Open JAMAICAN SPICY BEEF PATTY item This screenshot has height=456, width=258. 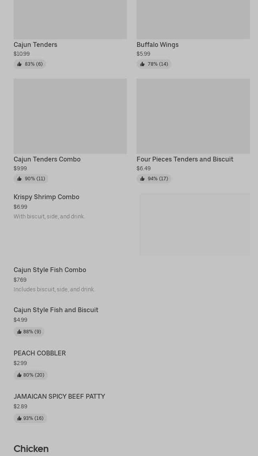click(59, 396)
